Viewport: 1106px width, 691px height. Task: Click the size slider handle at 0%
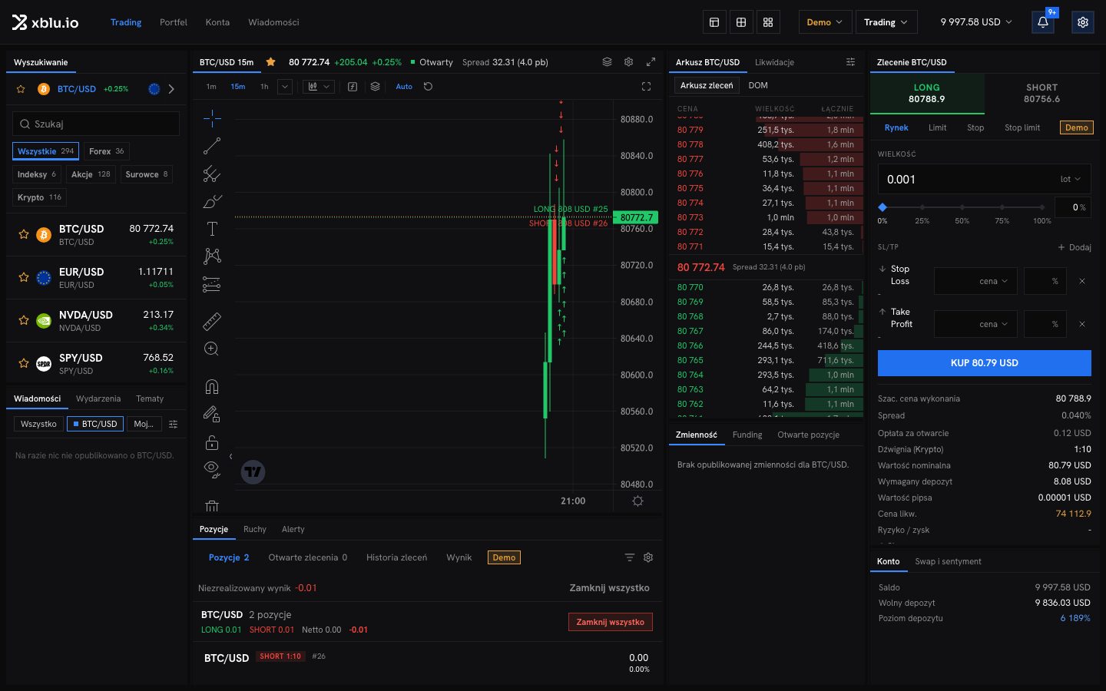pos(882,207)
